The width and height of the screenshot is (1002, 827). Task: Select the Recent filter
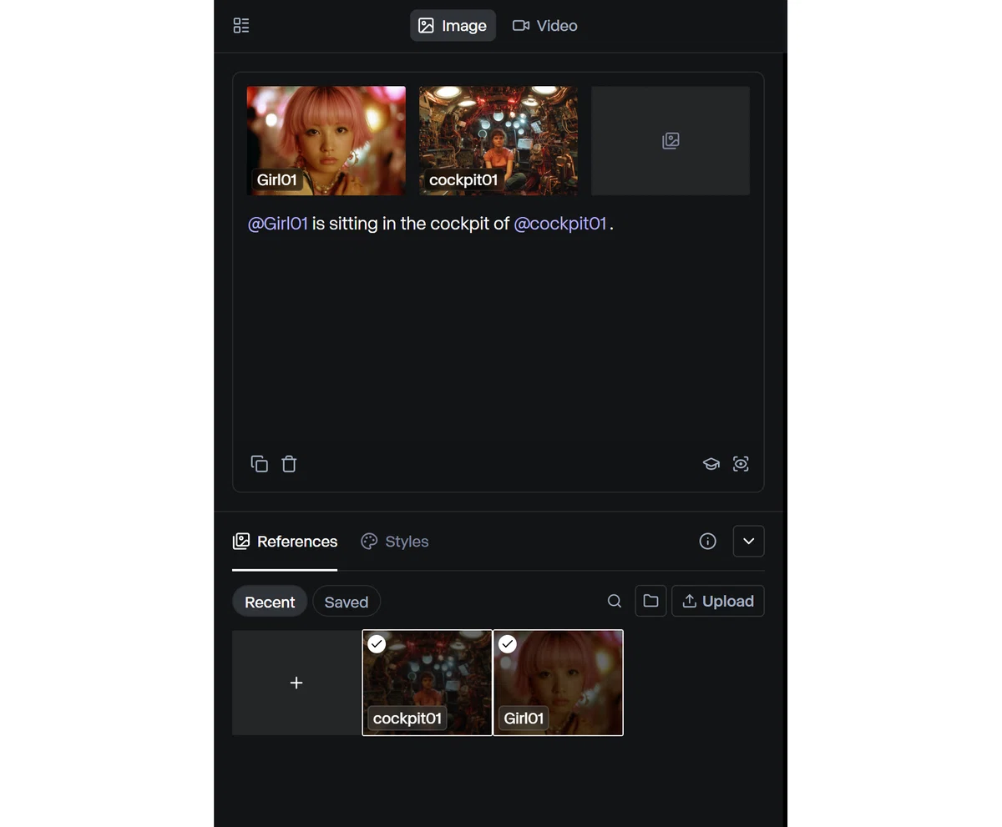click(270, 602)
